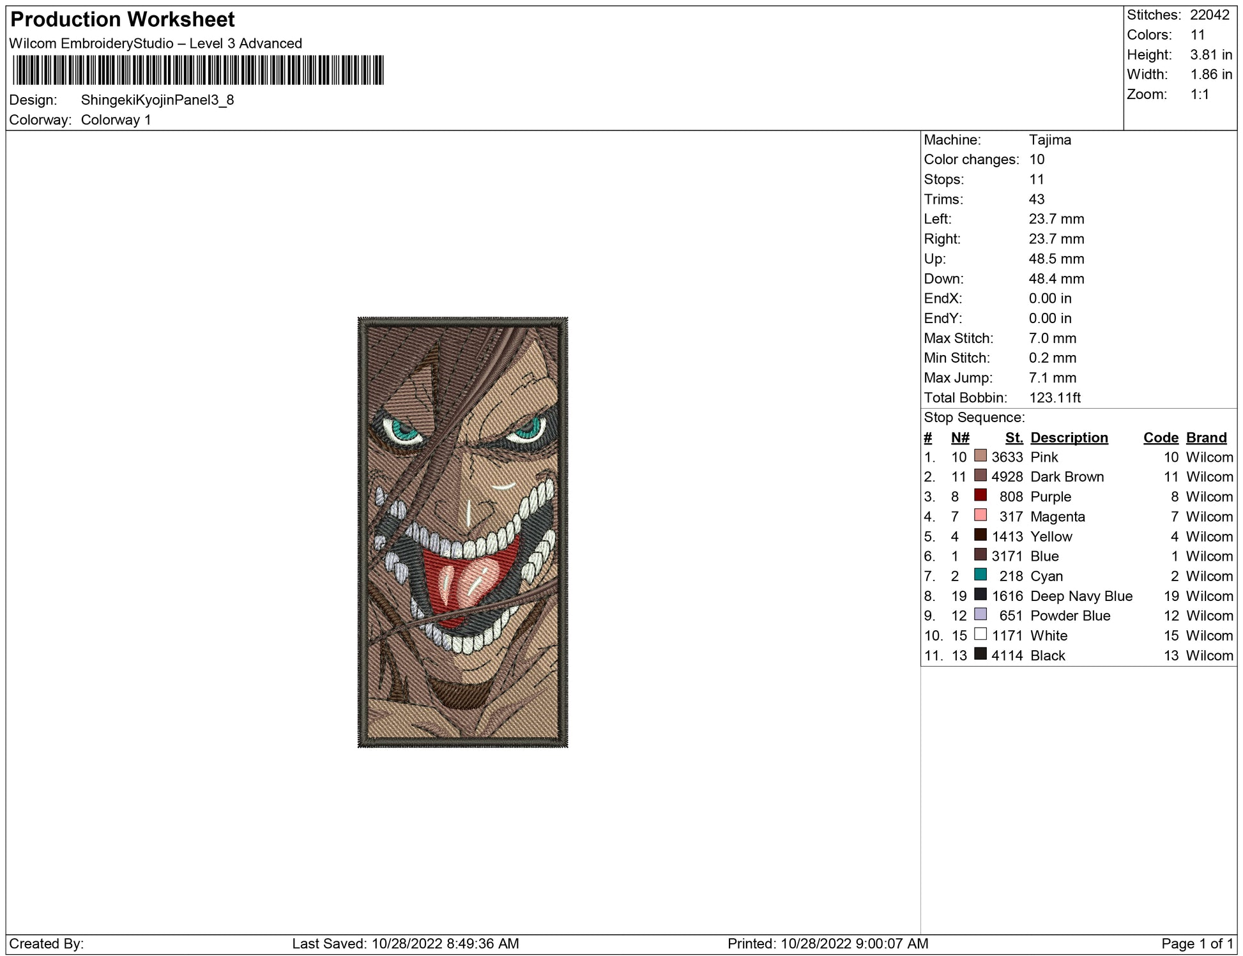The height and width of the screenshot is (956, 1243).
Task: Click the barcode under the title
Action: (x=198, y=70)
